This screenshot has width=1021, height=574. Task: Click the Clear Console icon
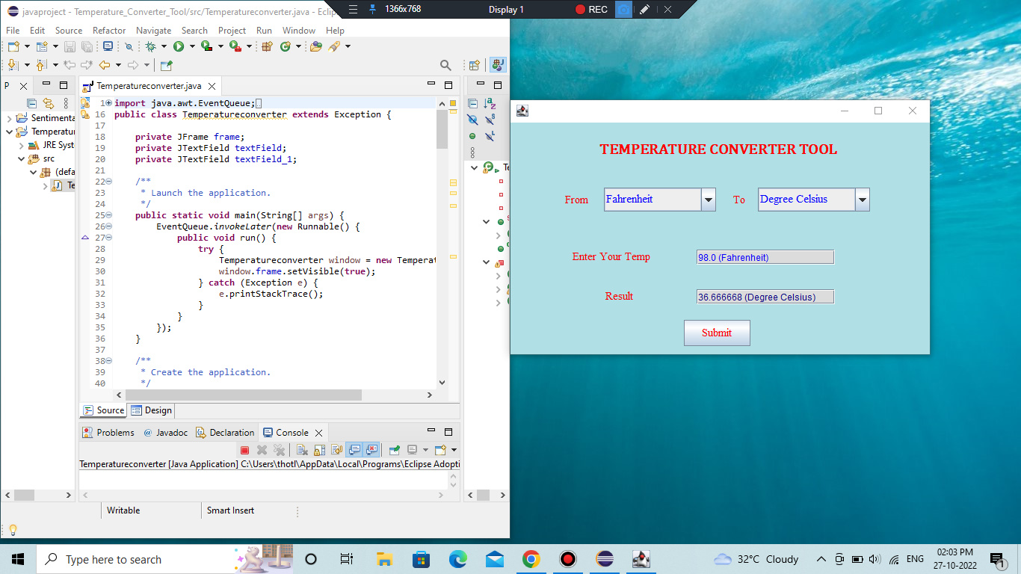(x=302, y=451)
